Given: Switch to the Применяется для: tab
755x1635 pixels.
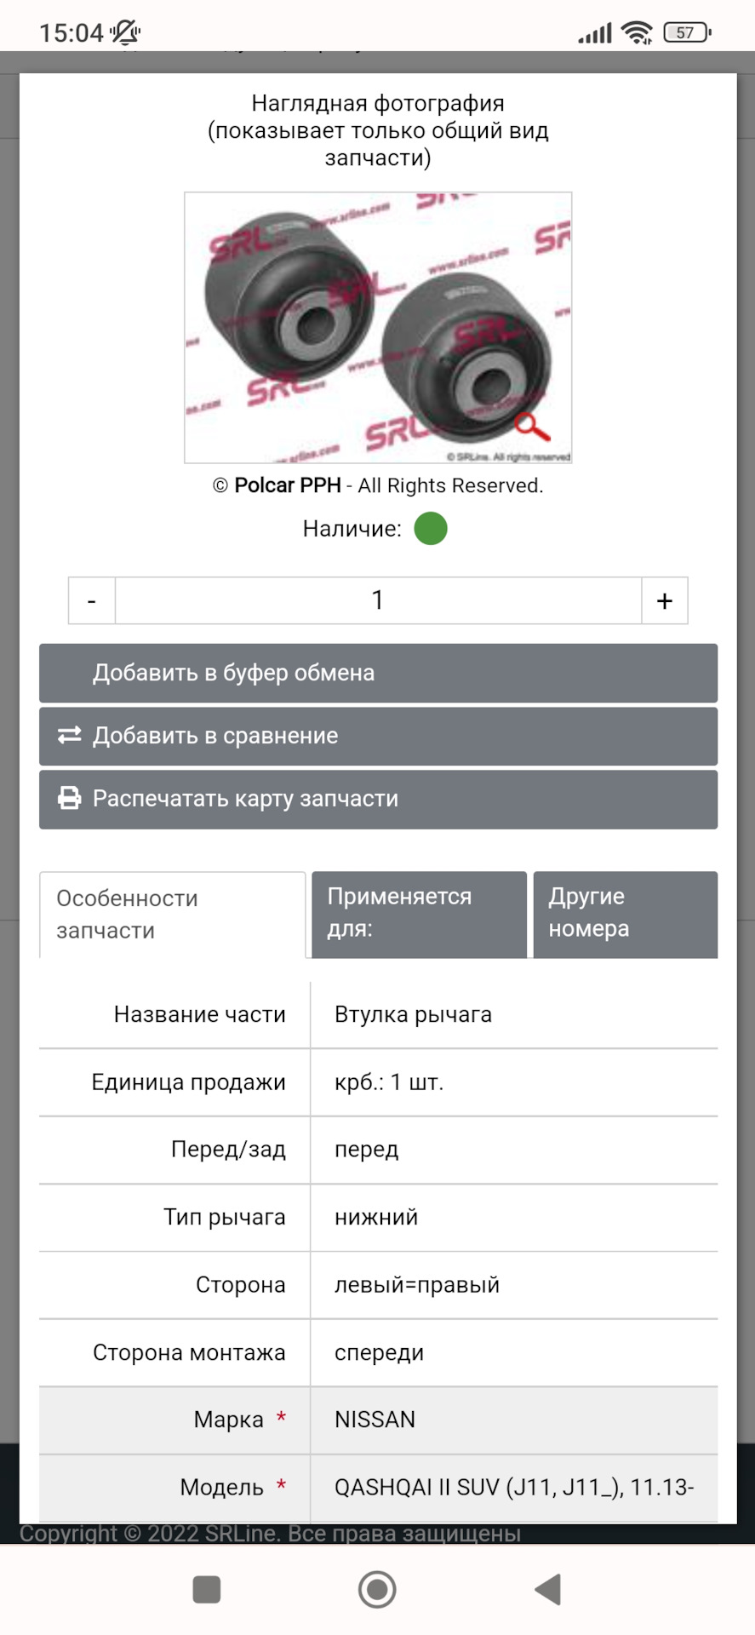Looking at the screenshot, I should point(419,914).
